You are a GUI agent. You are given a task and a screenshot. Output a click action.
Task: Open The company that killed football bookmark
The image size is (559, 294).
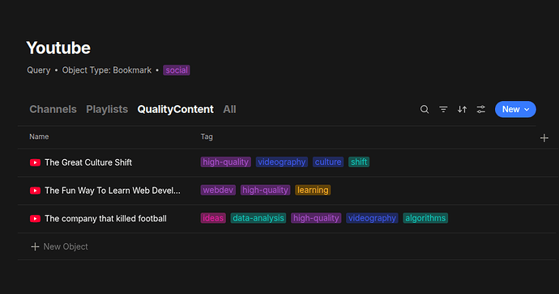[x=105, y=218]
